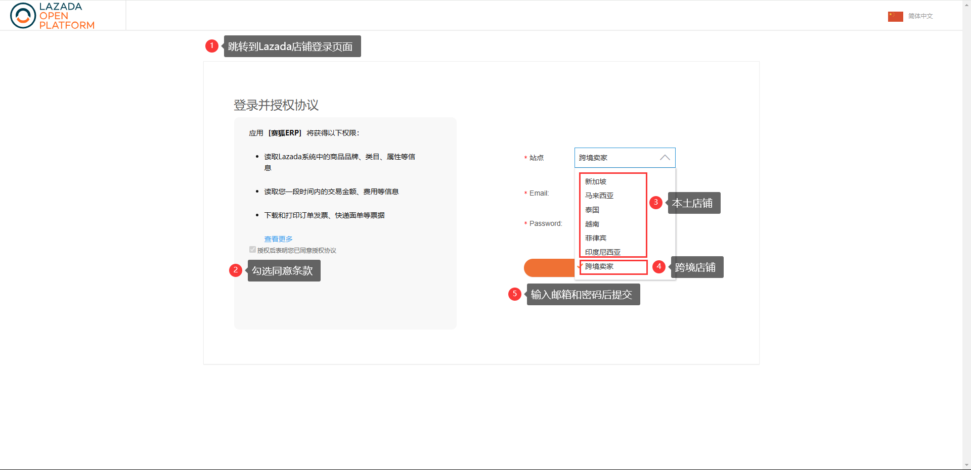Toggle the 授权后表明您已同意授权协议 checkbox
The width and height of the screenshot is (971, 470).
pyautogui.click(x=252, y=250)
